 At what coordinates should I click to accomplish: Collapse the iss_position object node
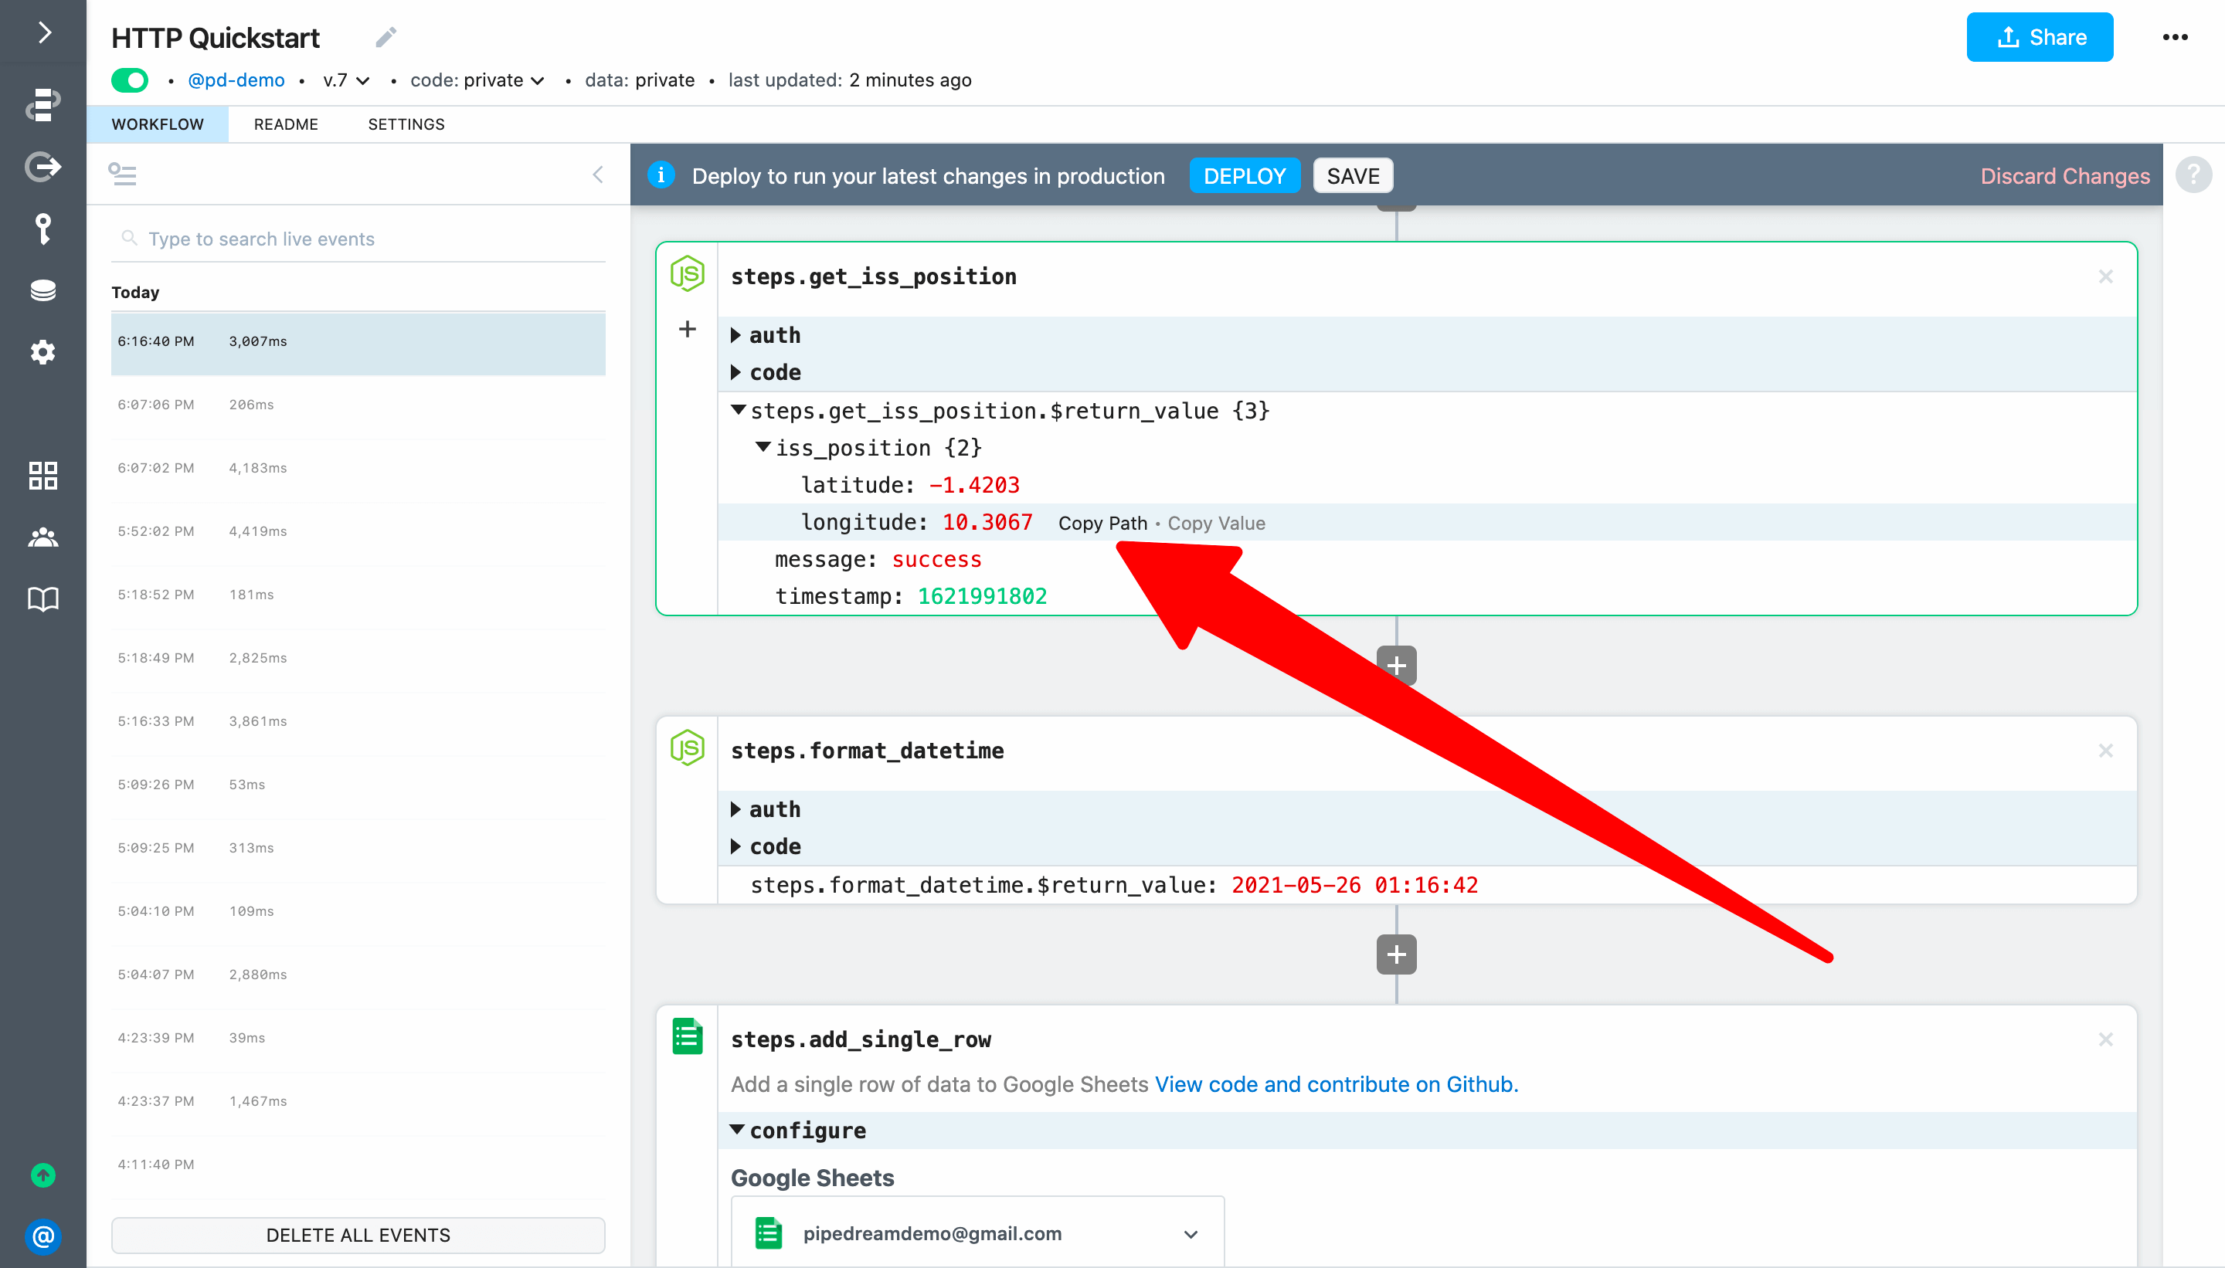[763, 448]
